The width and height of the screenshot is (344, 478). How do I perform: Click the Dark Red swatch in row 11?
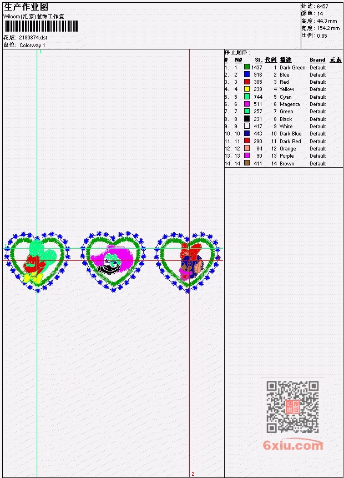pyautogui.click(x=247, y=141)
